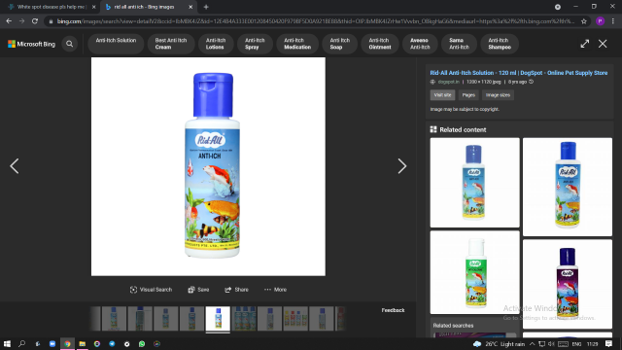
Task: Open the Microsoft Bing logo home link
Action: [x=32, y=44]
